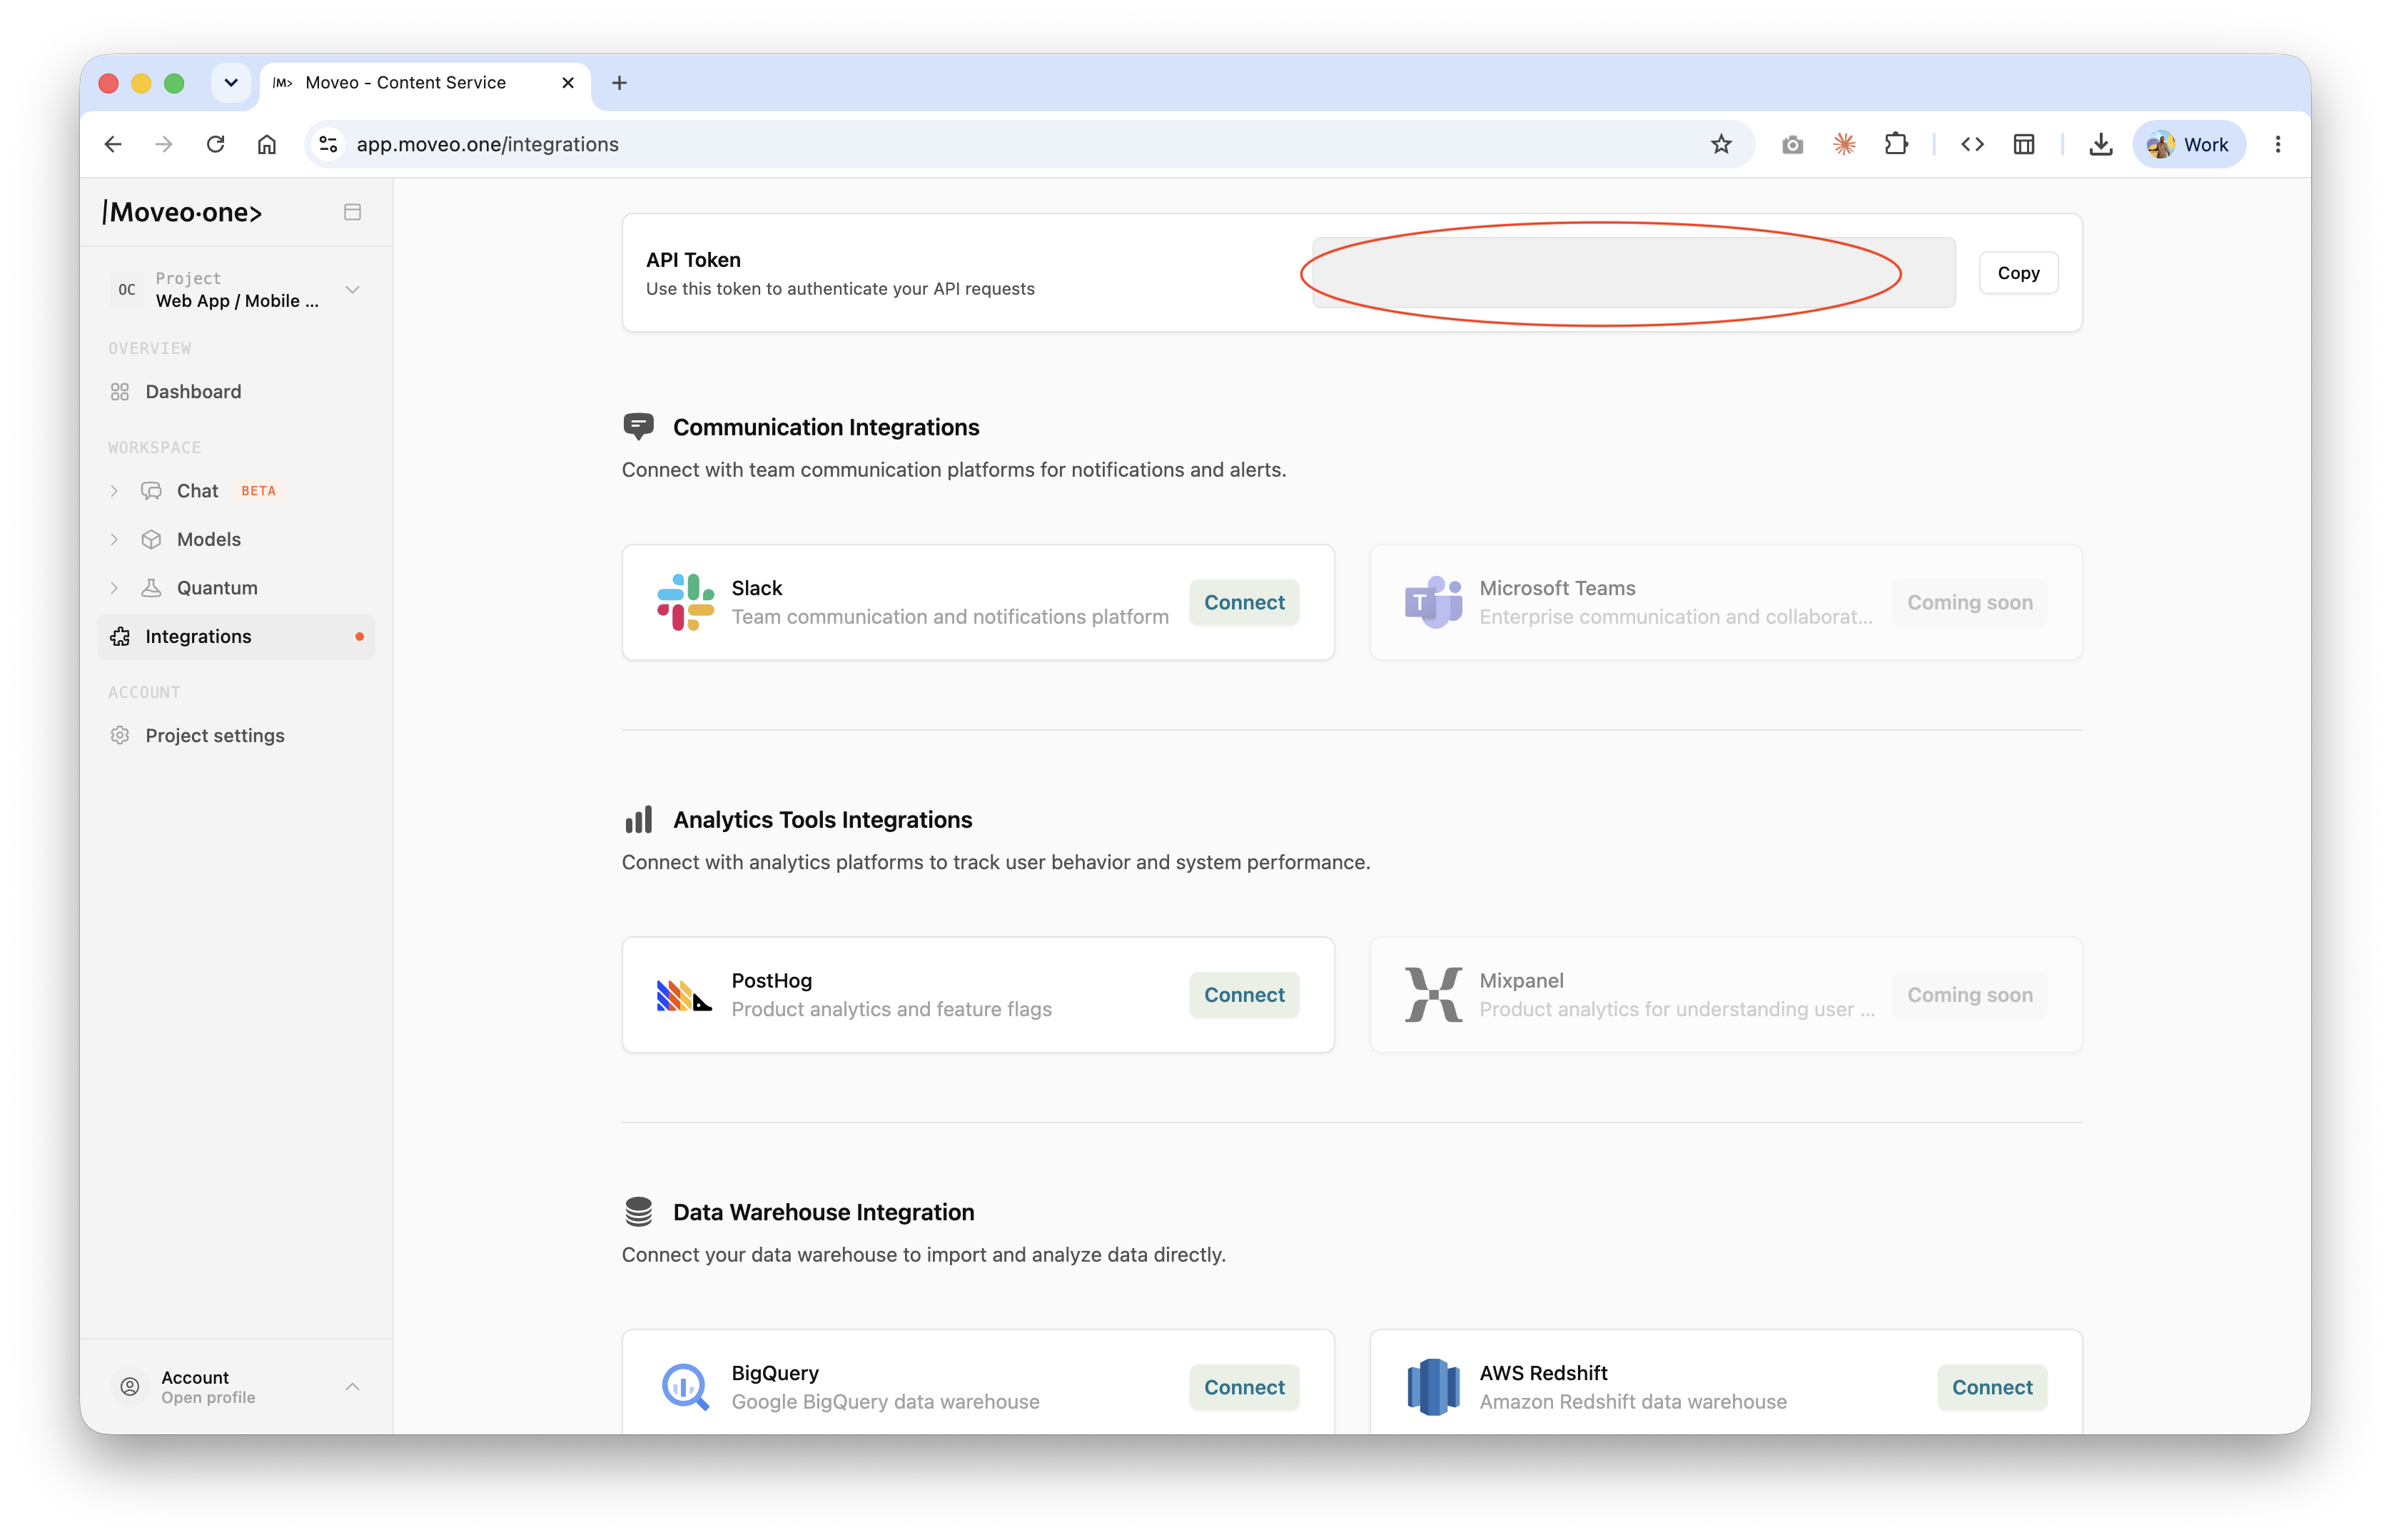Screen dimensions: 2391x1540
Task: Click the 'Analytics Tools Integrations' heading
Action: [x=822, y=820]
